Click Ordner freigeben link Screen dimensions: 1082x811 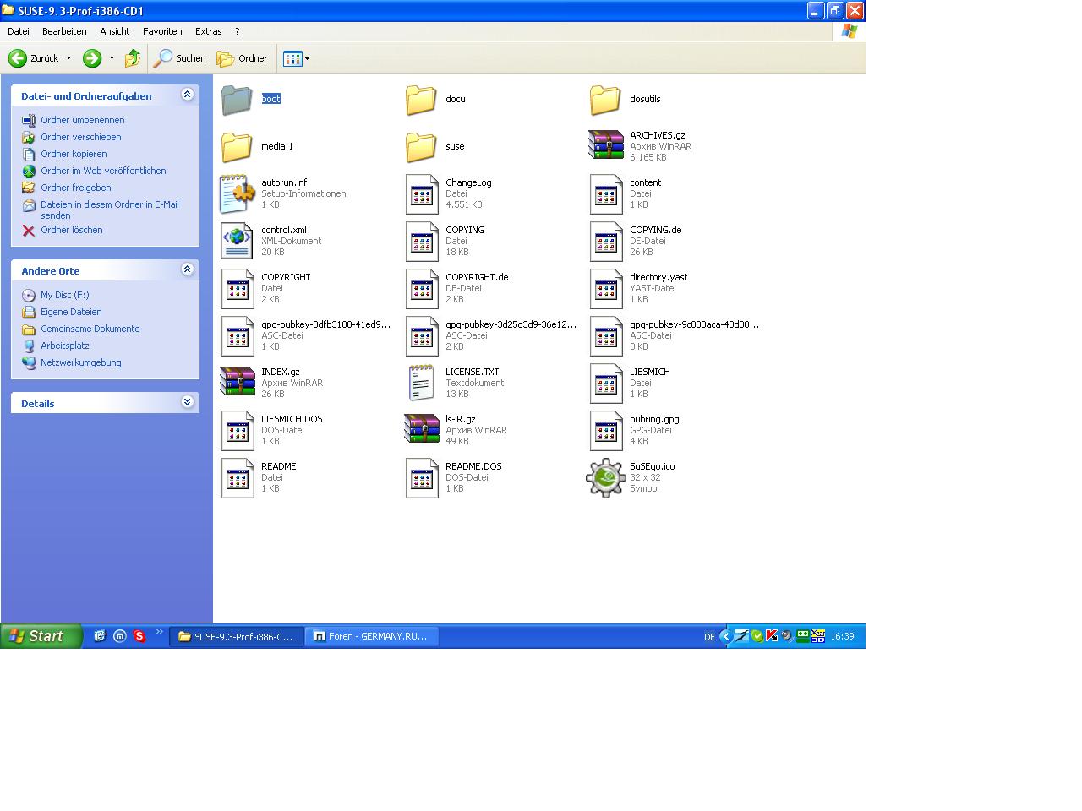[x=76, y=188]
